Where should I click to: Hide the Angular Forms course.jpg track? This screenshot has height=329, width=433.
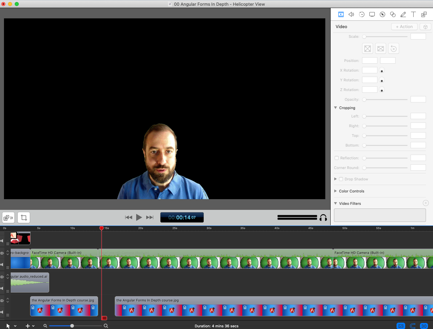[2, 301]
